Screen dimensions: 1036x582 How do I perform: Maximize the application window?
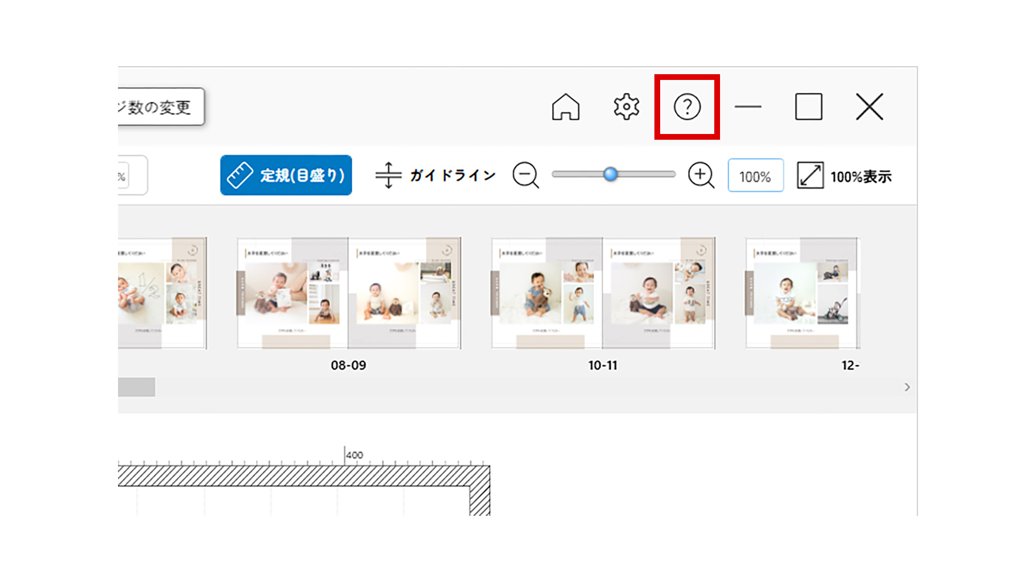(809, 107)
